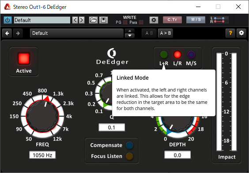The width and height of the screenshot is (249, 173).
Task: Open host settings gear icon
Action: [154, 20]
